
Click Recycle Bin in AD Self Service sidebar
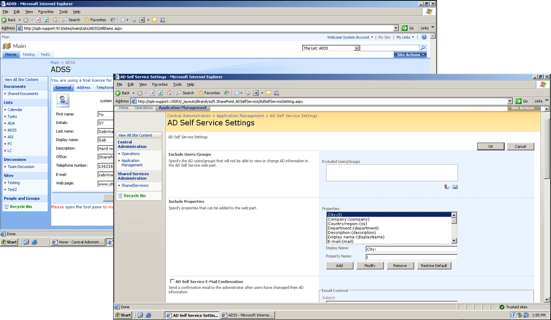tap(134, 196)
